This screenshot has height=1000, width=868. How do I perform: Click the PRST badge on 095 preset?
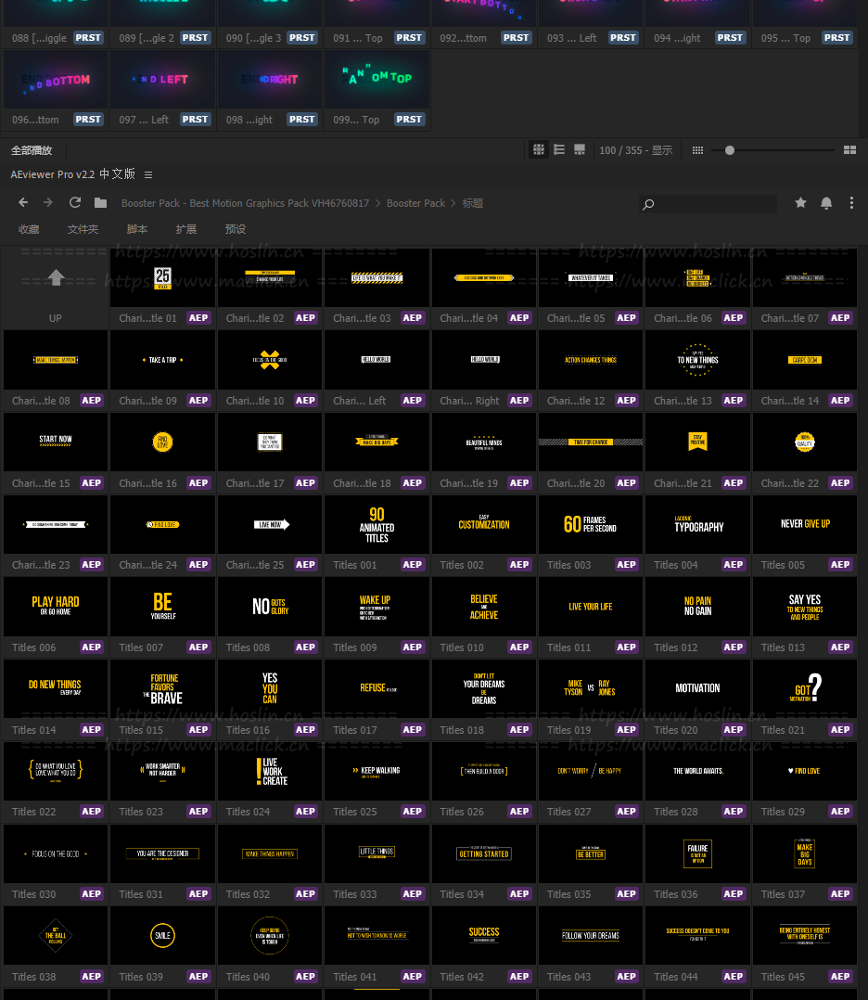coord(836,38)
